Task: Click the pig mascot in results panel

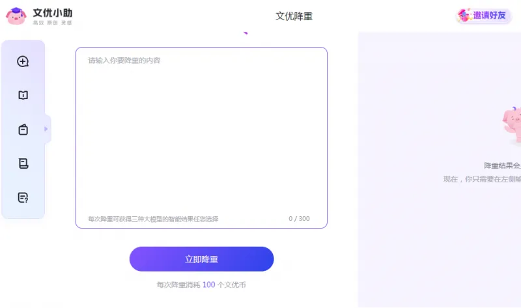Action: pyautogui.click(x=512, y=124)
